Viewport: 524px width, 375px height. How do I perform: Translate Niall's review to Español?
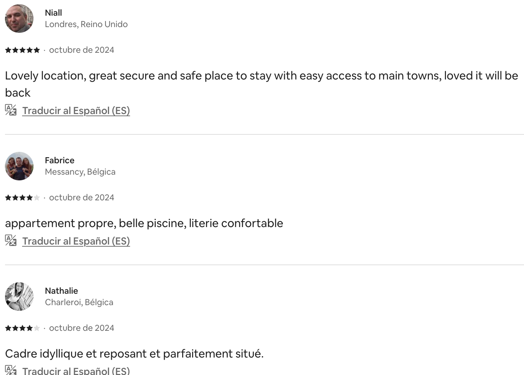pyautogui.click(x=76, y=111)
